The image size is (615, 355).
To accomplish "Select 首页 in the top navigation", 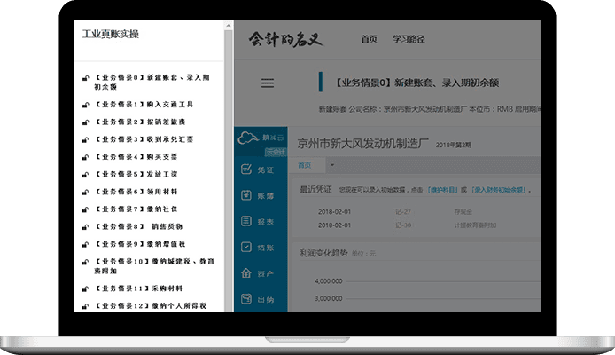I will [369, 40].
